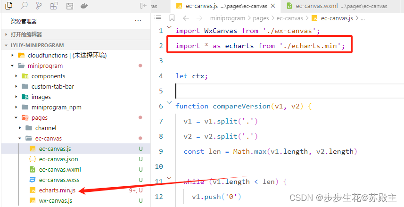This screenshot has height=207, width=404.
Task: Expand the miniprogram_npm folder
Action: (x=16, y=107)
